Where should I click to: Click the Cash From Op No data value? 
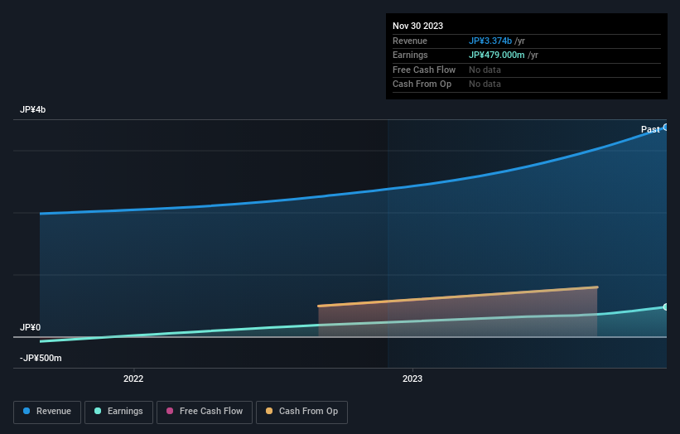(x=485, y=84)
